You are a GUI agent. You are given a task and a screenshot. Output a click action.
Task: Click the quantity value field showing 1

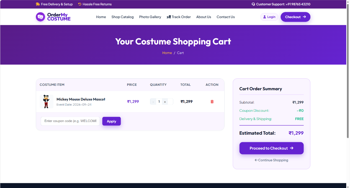159,102
